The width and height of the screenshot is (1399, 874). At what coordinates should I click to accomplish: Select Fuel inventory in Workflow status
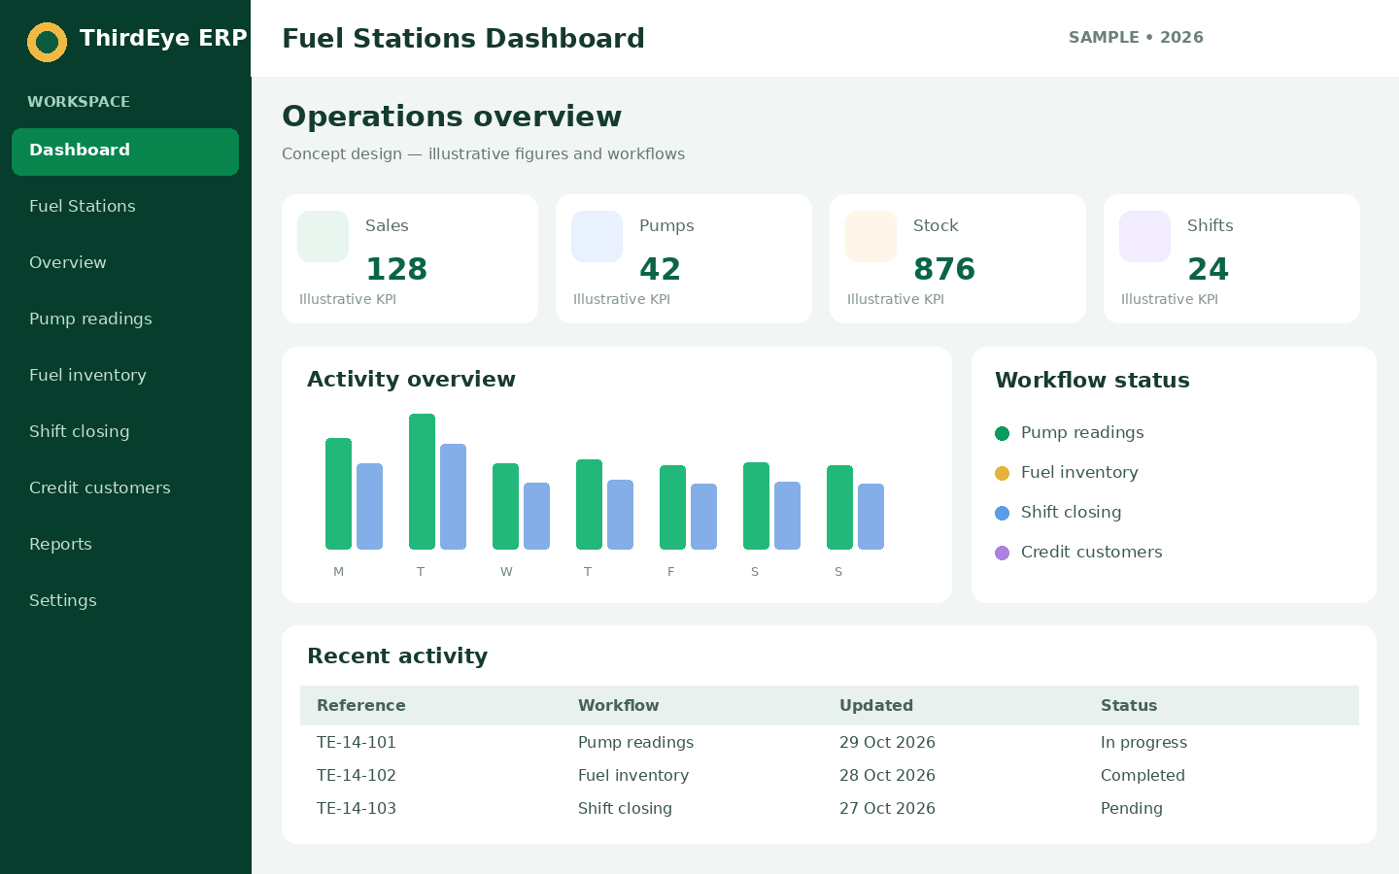click(x=1079, y=473)
